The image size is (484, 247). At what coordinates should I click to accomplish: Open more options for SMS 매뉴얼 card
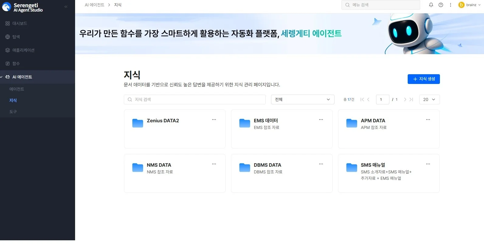point(428,164)
